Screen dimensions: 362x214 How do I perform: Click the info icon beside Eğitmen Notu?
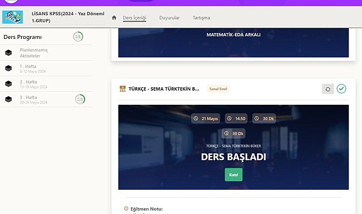(126, 208)
